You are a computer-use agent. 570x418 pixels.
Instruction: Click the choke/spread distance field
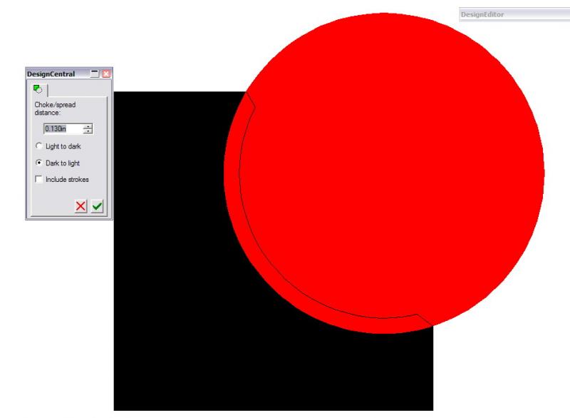(63, 129)
